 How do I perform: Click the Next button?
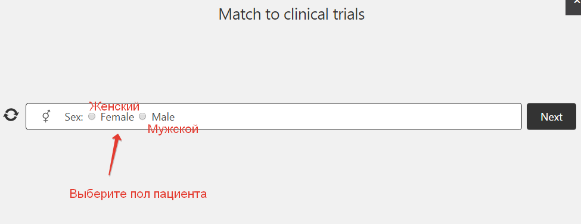pyautogui.click(x=551, y=117)
